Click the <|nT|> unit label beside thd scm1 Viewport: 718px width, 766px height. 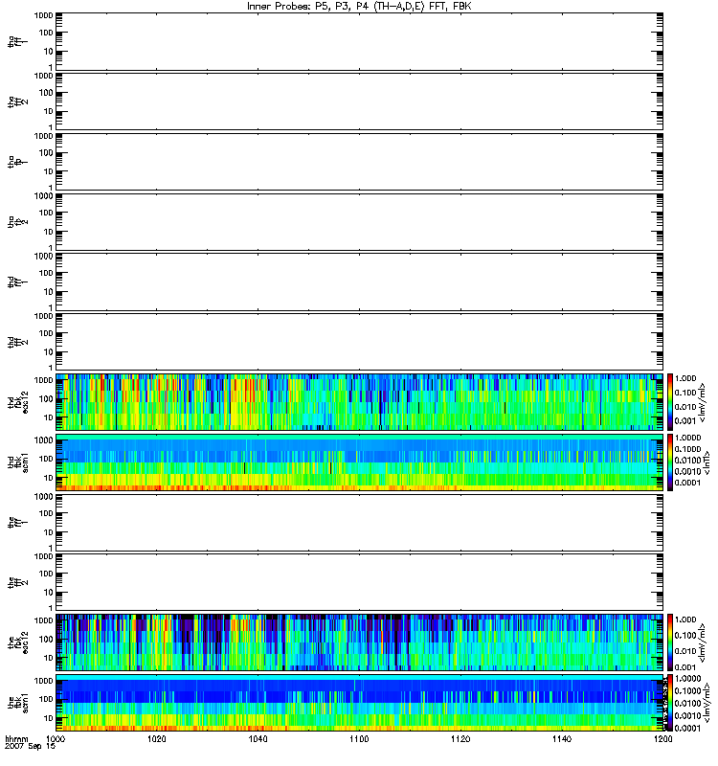(707, 463)
